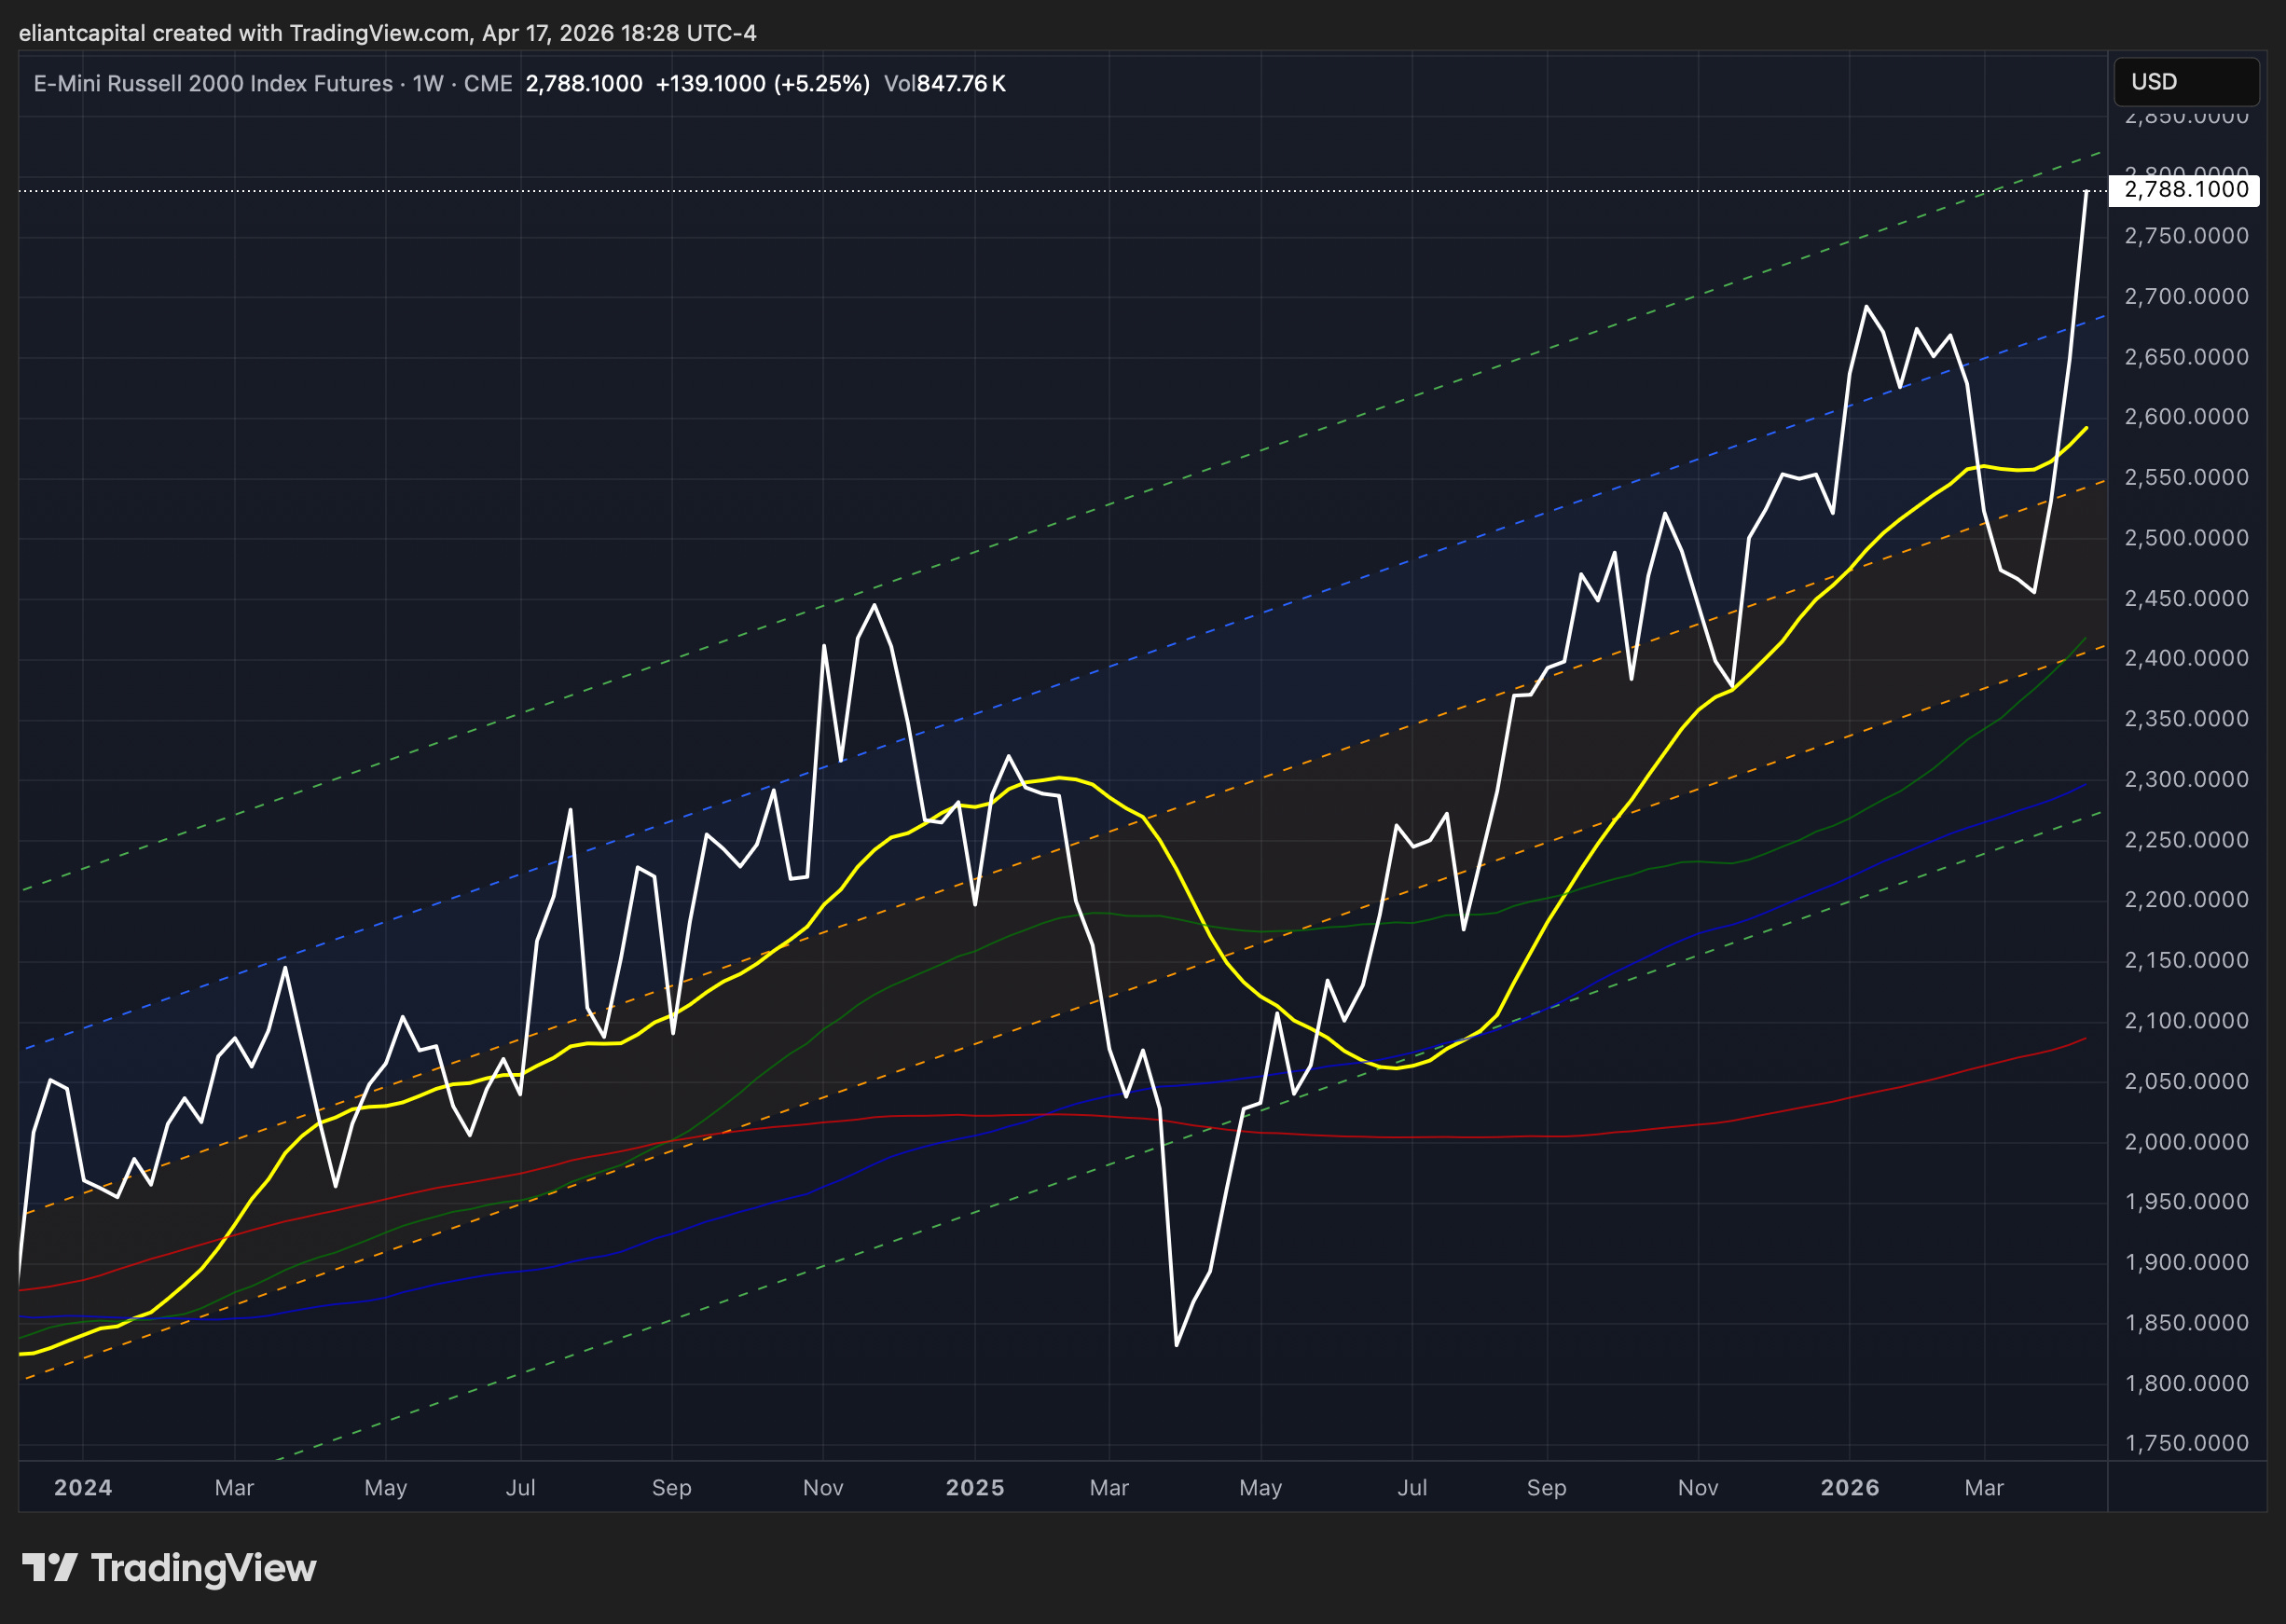Click the 2024 label on time axis
The image size is (2286, 1624).
(83, 1488)
